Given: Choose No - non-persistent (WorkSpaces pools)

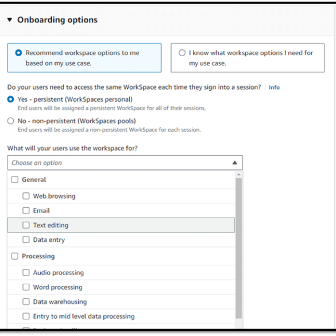Looking at the screenshot, I should click(10, 121).
